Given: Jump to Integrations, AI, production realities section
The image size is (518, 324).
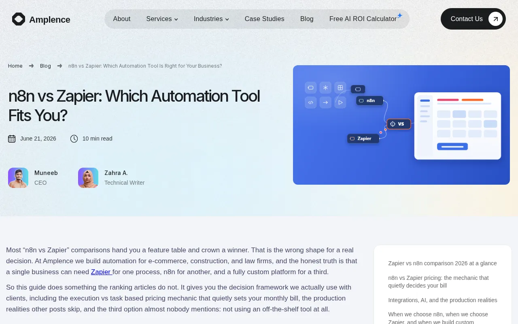Looking at the screenshot, I should coord(443,300).
